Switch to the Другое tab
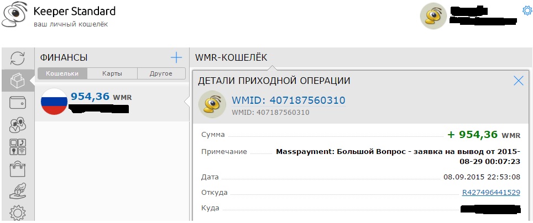This screenshot has height=223, width=533. [x=161, y=73]
